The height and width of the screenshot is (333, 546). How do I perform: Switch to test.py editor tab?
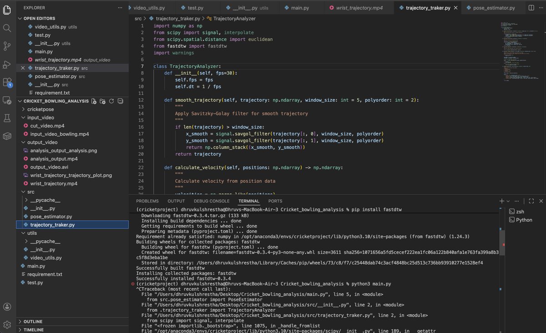pyautogui.click(x=195, y=8)
